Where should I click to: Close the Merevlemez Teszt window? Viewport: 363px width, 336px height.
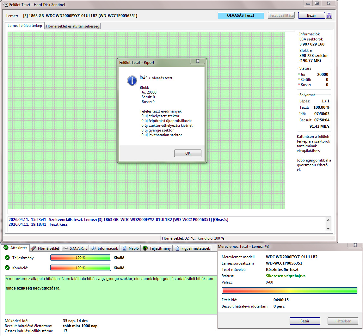[x=355, y=245]
